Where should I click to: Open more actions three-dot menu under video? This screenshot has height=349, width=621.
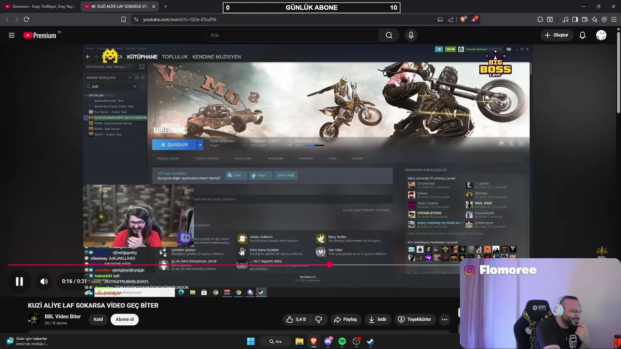click(444, 319)
